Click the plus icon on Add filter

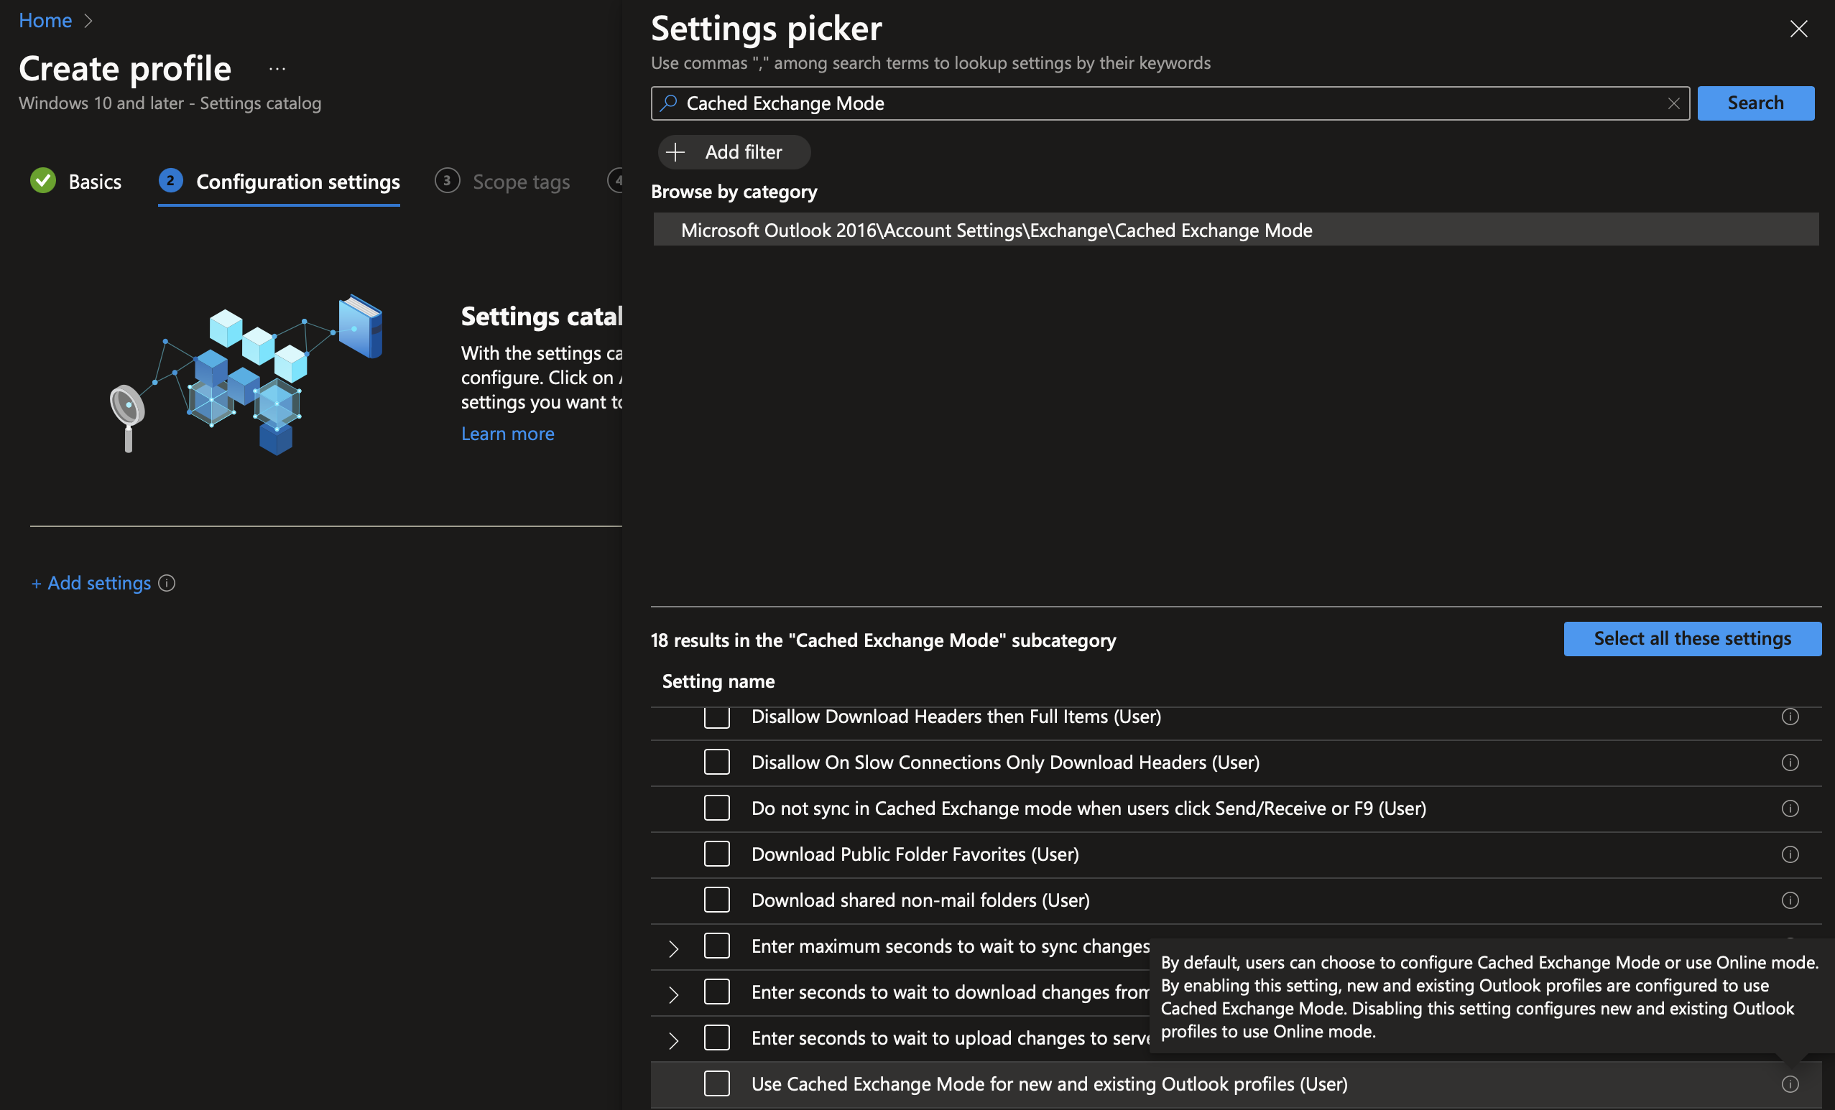click(676, 151)
